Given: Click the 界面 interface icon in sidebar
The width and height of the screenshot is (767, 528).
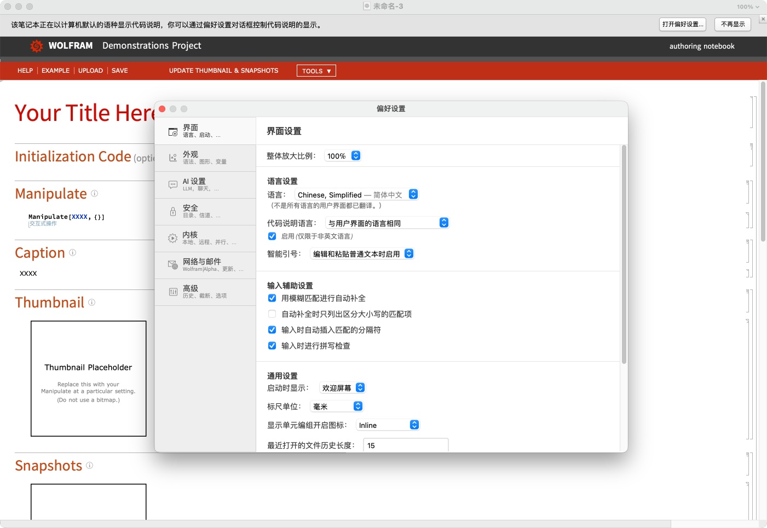Looking at the screenshot, I should 173,131.
